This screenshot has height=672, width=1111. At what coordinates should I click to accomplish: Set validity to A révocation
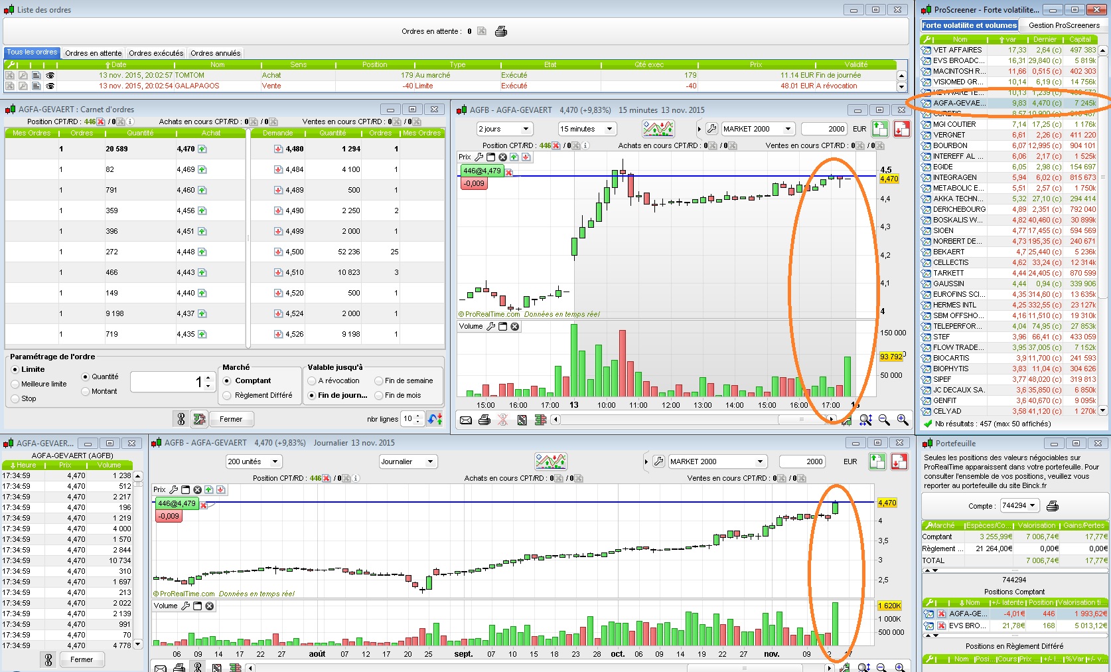[x=311, y=380]
